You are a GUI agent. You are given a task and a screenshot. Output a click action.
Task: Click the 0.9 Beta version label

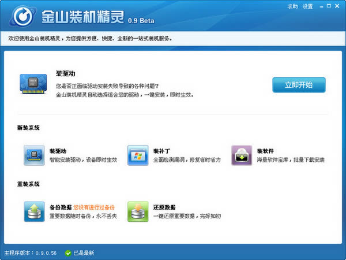pos(141,21)
